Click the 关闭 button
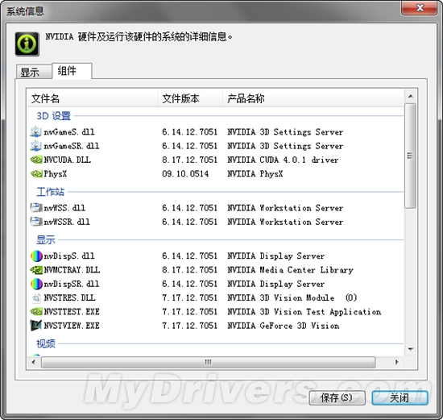The width and height of the screenshot is (443, 420). (x=400, y=398)
